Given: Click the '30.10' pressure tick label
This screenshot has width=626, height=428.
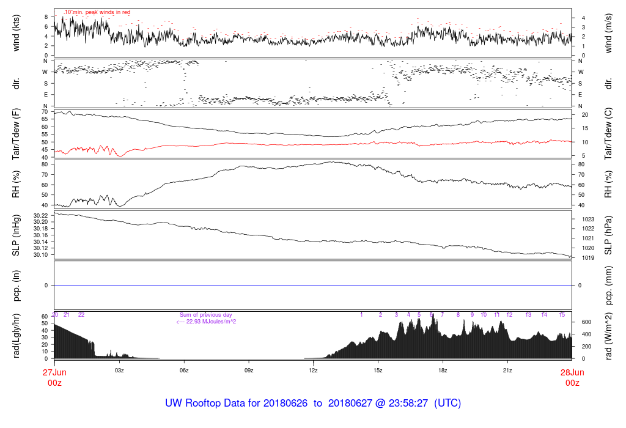Looking at the screenshot, I should click(x=41, y=255).
